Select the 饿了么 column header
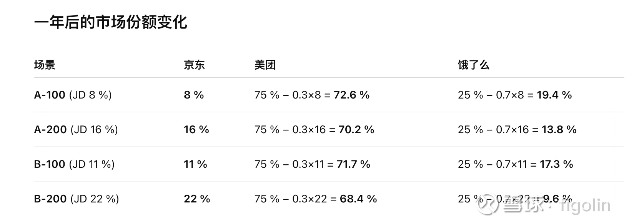The image size is (629, 224). (x=473, y=65)
